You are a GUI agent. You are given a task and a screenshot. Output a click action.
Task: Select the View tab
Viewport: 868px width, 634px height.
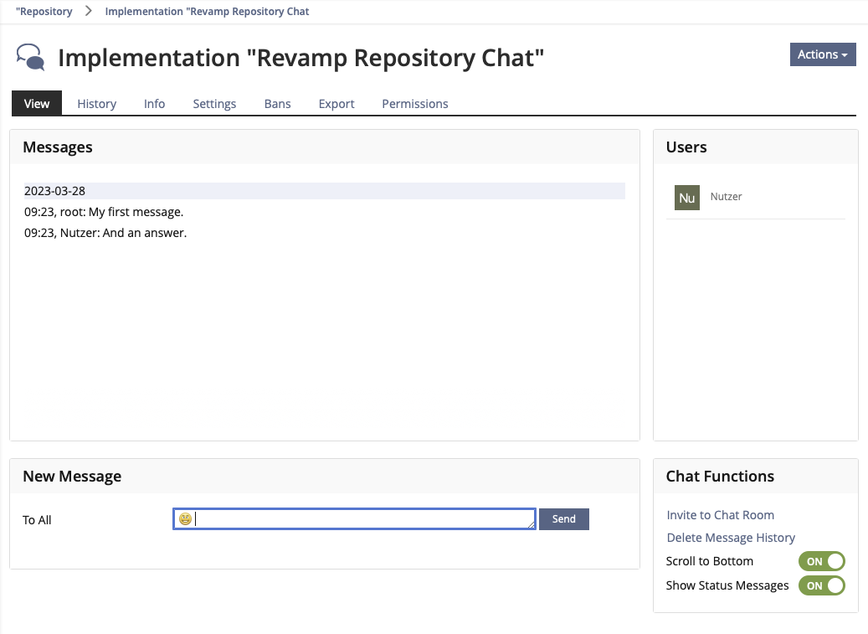point(37,104)
